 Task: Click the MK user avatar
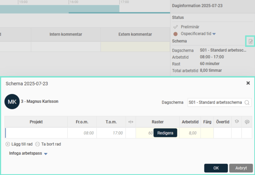pyautogui.click(x=12, y=102)
